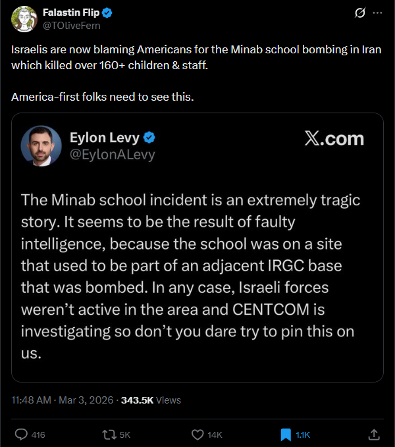Click the share upload icon
The width and height of the screenshot is (395, 447).
pos(373,434)
